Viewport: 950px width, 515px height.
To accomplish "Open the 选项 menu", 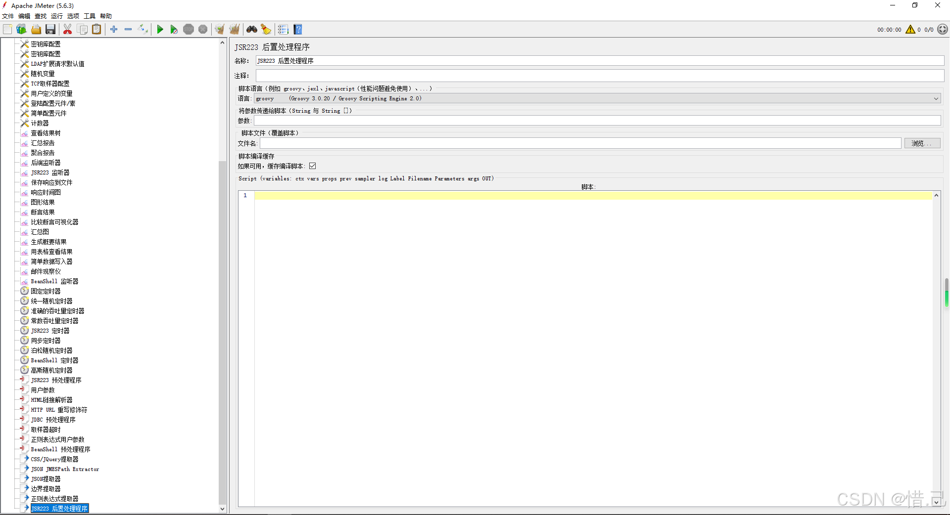I will [73, 16].
